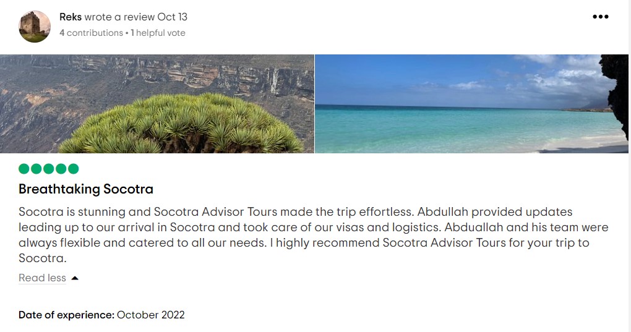Click the "4 contributions" text
Screen dimensions: 631x332
click(91, 33)
